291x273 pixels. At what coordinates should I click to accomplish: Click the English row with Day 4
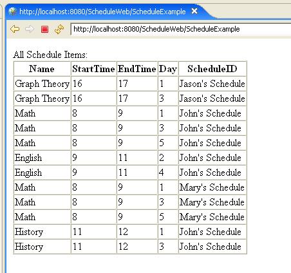[130, 173]
